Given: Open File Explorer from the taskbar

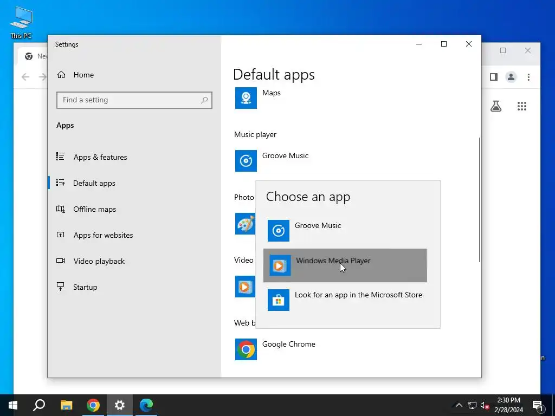Looking at the screenshot, I should 66,405.
